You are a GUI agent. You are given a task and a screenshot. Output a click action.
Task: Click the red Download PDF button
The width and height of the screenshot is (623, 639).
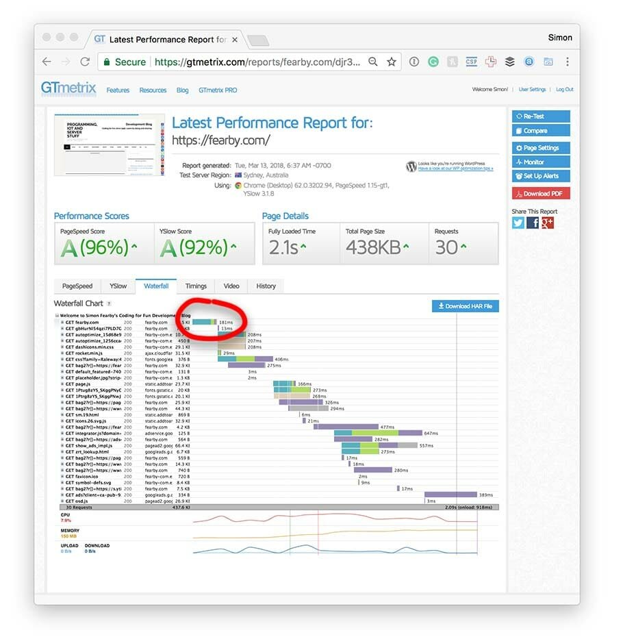541,193
